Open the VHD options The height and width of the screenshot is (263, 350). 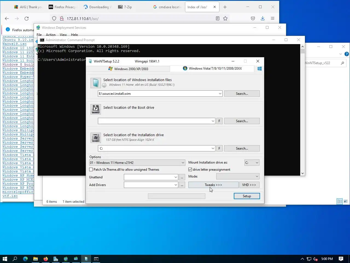pyautogui.click(x=249, y=185)
